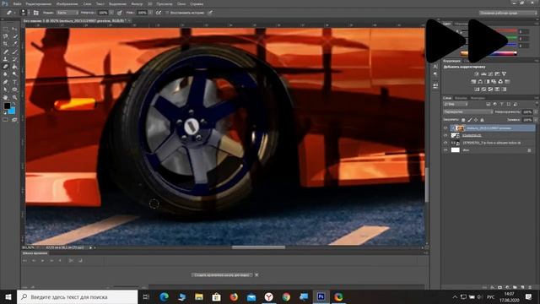Select the Eraser tool in the toolbox
The image size is (540, 304).
tap(6, 67)
